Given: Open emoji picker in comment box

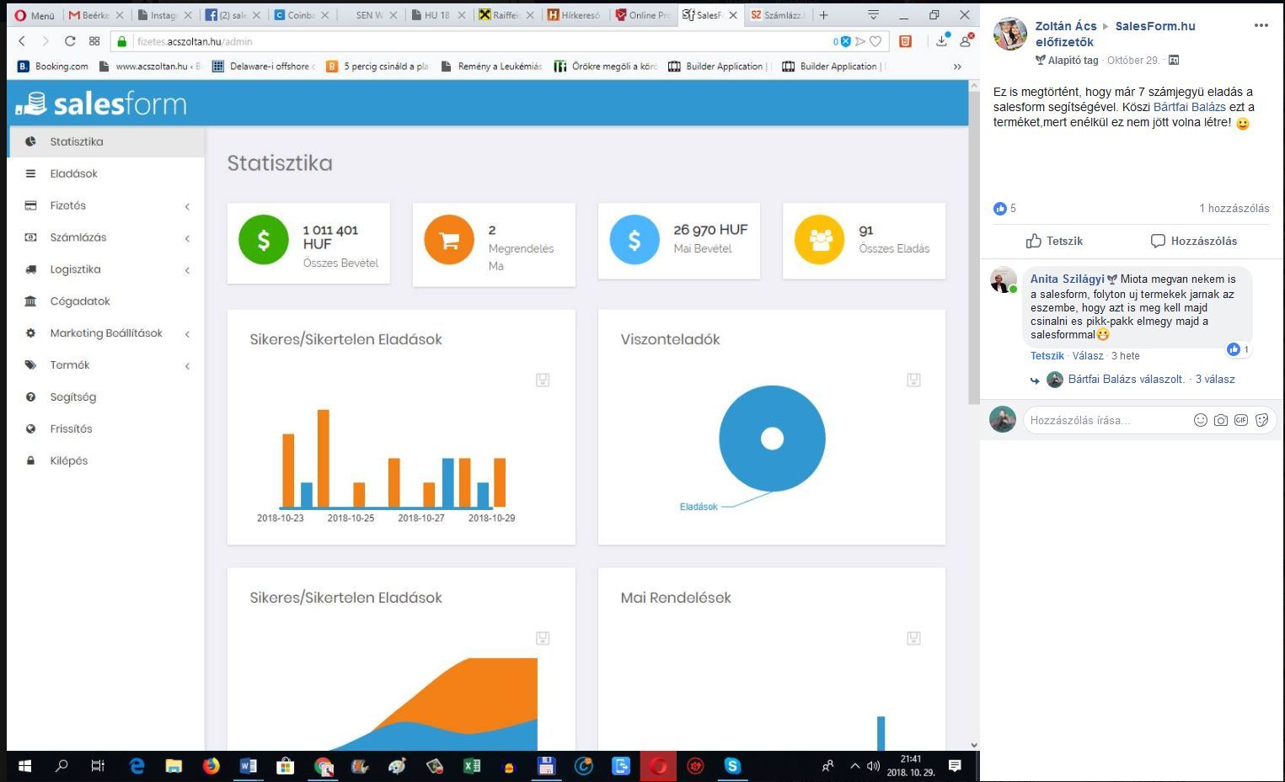Looking at the screenshot, I should click(1200, 420).
